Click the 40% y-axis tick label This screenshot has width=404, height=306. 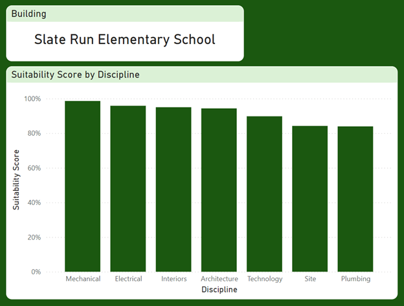click(34, 202)
